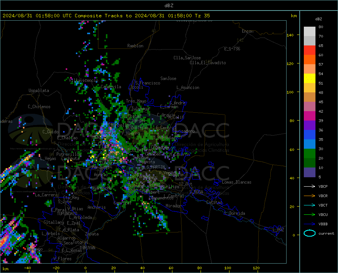Image resolution: width=338 pixels, height=273 pixels.
Task: Click the km unit label at bottom left
Action: (5, 269)
